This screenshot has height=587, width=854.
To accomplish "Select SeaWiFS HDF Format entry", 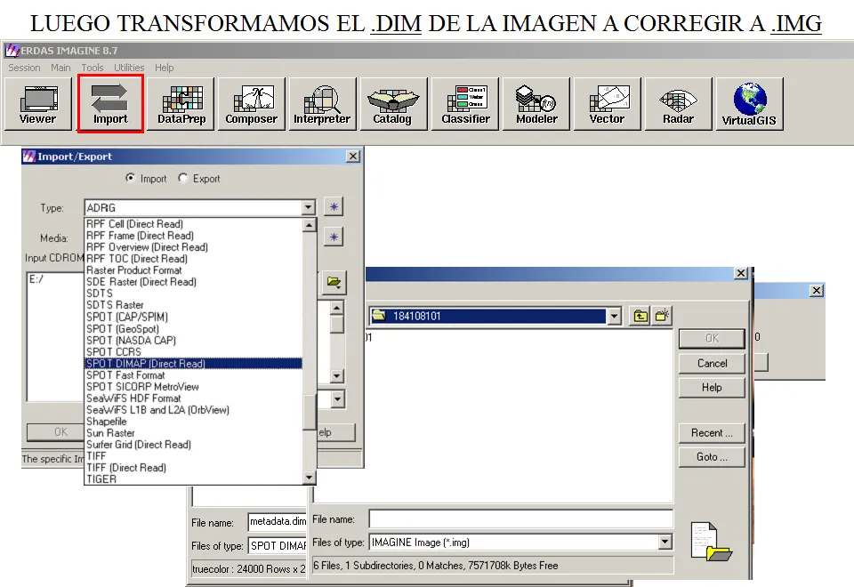I will coord(194,398).
